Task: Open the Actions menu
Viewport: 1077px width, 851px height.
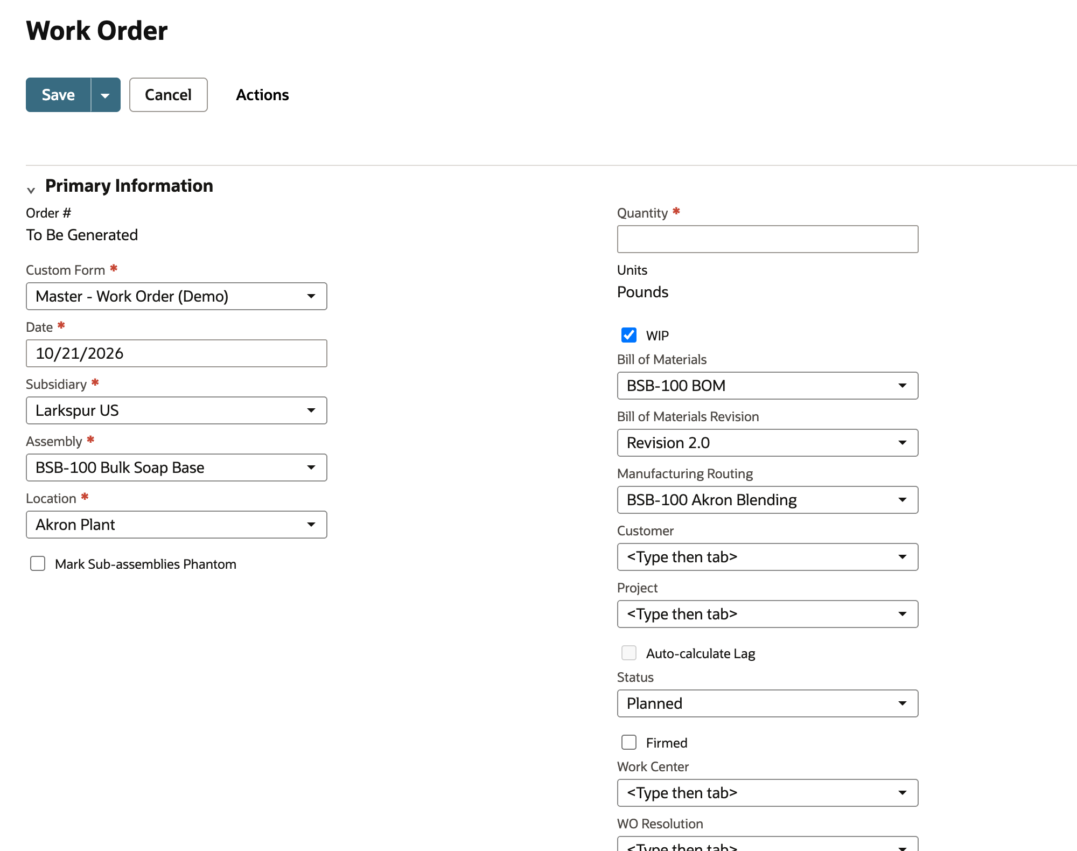Action: 262,95
